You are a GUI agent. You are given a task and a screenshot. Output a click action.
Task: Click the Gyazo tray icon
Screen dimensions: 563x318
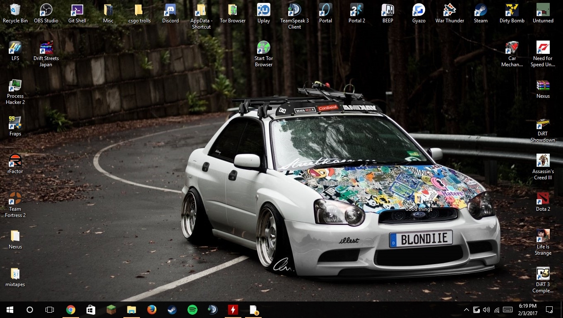pos(476,310)
